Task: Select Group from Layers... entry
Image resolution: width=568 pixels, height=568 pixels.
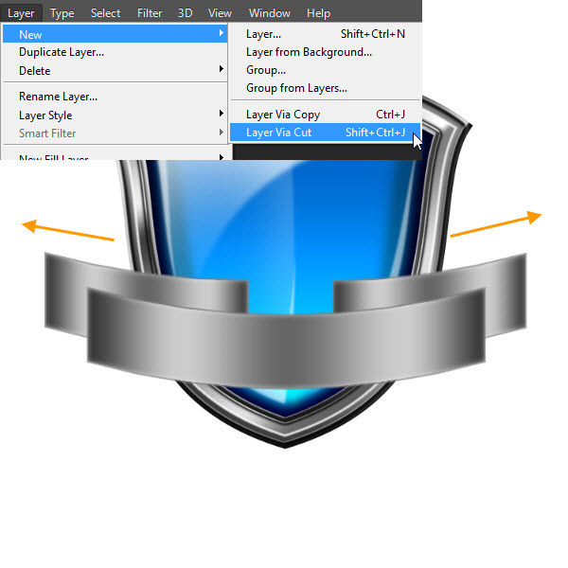Action: [296, 88]
